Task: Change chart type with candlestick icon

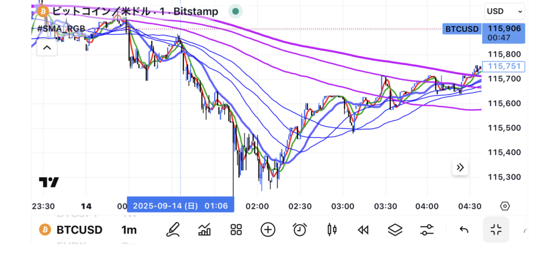Action: (331, 230)
